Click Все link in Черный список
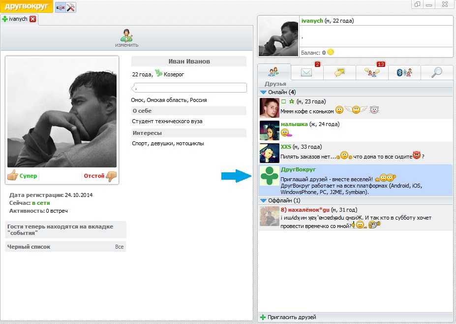Viewport: 456px width, 324px height. click(x=119, y=247)
